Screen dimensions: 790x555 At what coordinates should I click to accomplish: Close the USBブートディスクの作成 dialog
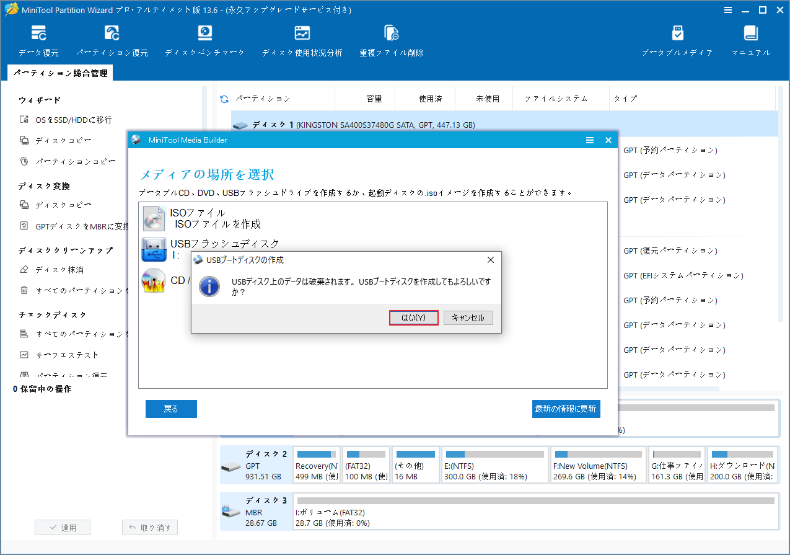(490, 260)
